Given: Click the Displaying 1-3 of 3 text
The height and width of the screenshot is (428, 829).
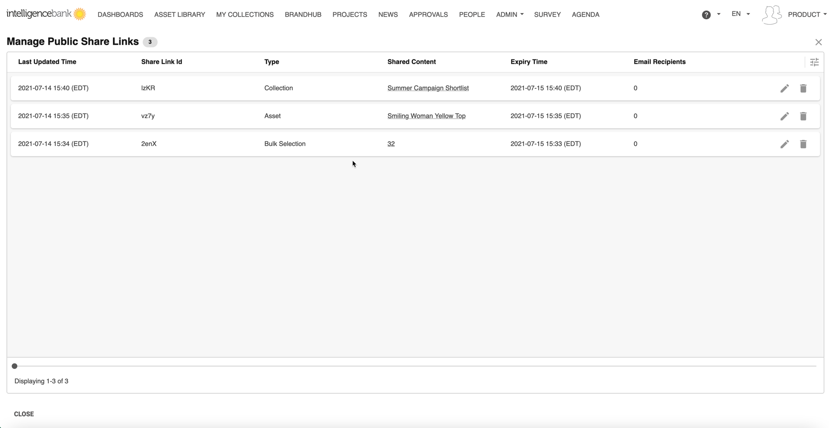Looking at the screenshot, I should (x=41, y=381).
